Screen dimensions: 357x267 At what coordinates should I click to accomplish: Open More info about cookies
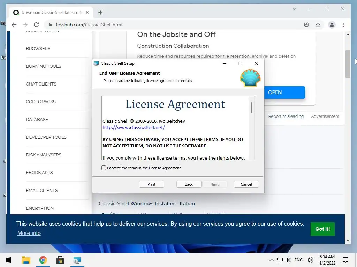pos(29,233)
